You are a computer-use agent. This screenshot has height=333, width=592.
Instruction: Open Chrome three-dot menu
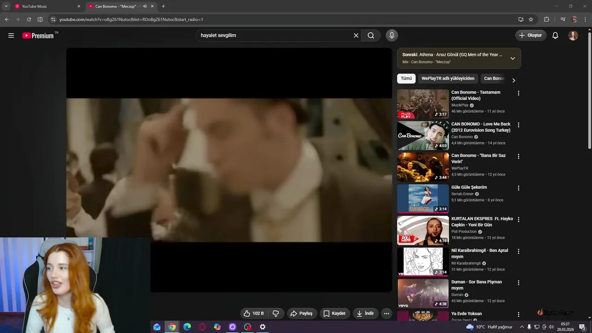585,19
